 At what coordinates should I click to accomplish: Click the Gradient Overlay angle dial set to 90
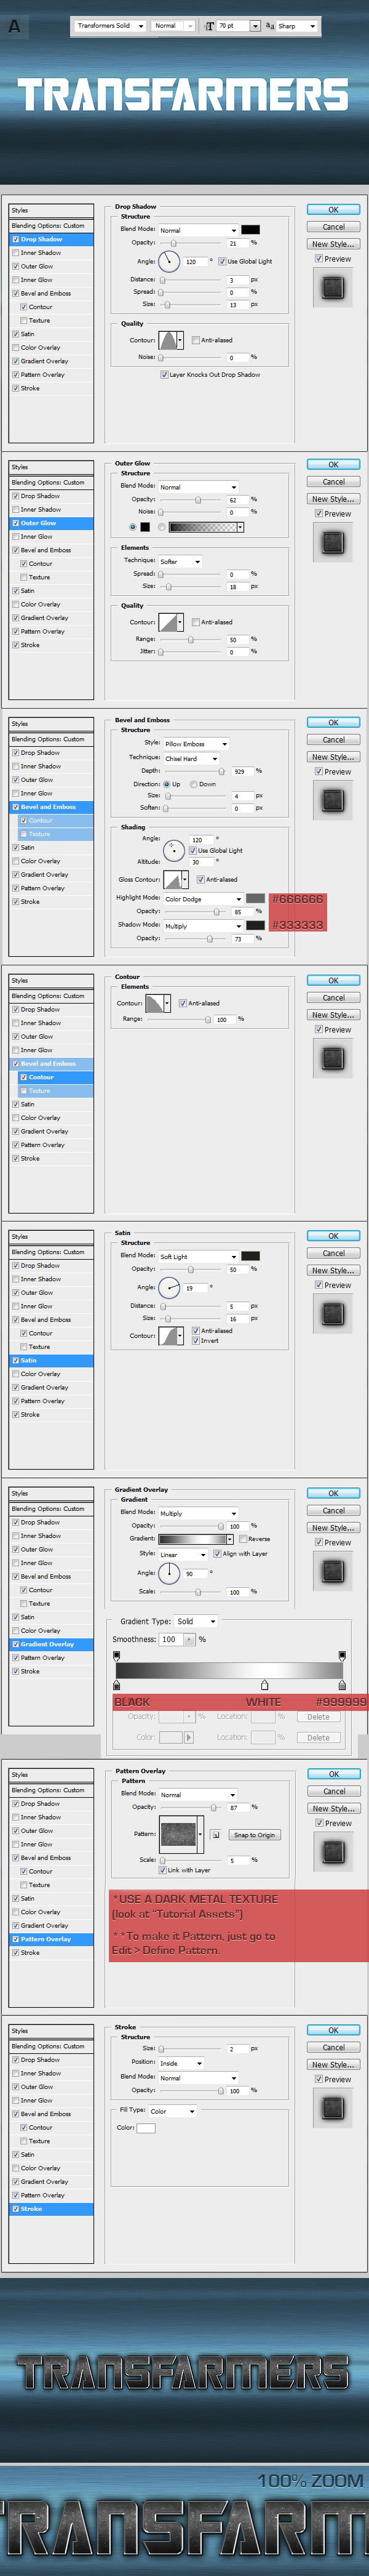[169, 1573]
